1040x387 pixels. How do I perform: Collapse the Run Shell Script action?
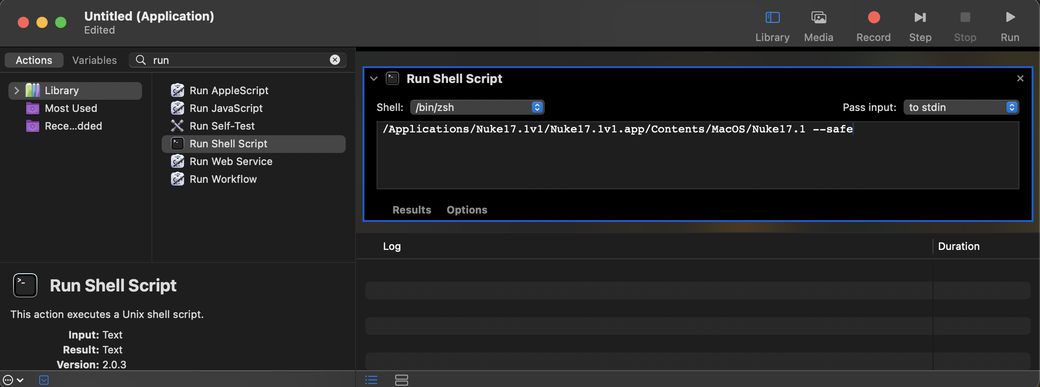point(374,78)
